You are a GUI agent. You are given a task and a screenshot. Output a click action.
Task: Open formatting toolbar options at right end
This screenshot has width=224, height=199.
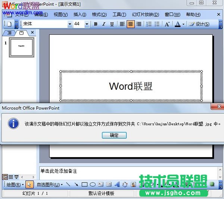(221, 24)
